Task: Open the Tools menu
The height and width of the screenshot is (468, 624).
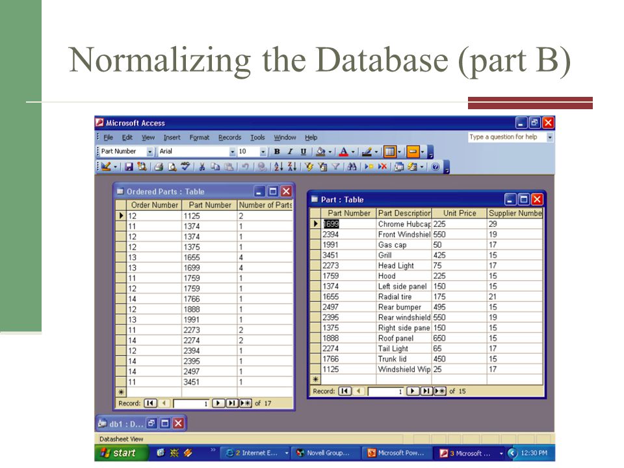Action: [x=257, y=137]
